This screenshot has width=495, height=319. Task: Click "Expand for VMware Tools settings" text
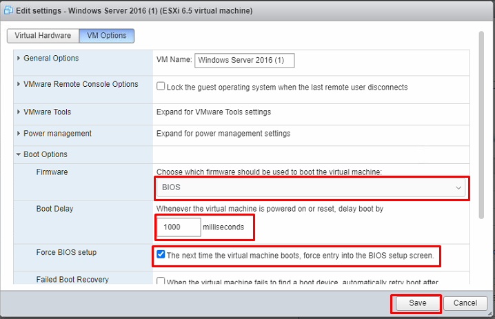[x=214, y=112]
